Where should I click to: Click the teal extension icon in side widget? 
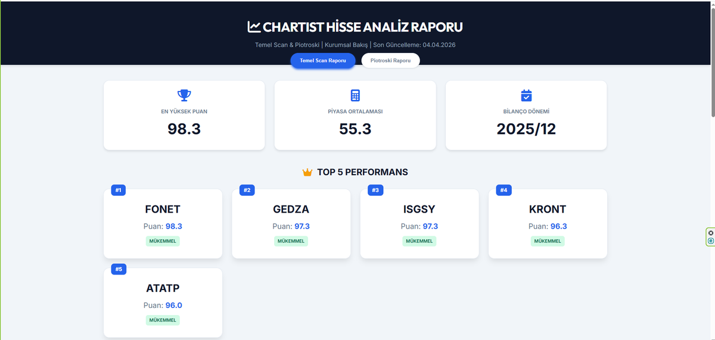711,241
